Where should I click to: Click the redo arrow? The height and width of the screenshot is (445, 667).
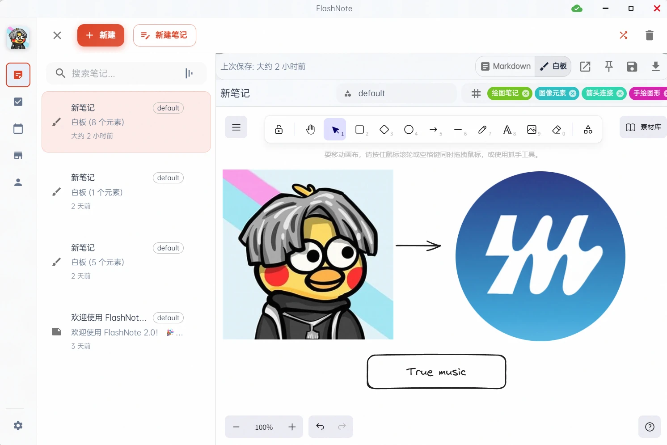click(x=342, y=427)
